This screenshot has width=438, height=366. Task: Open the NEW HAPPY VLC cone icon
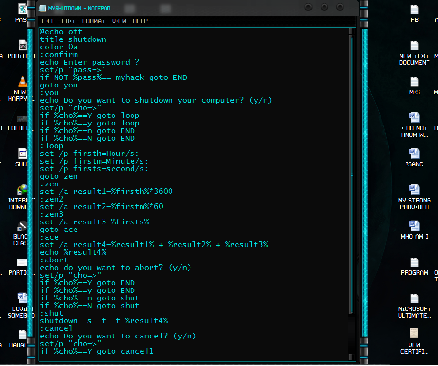click(22, 82)
